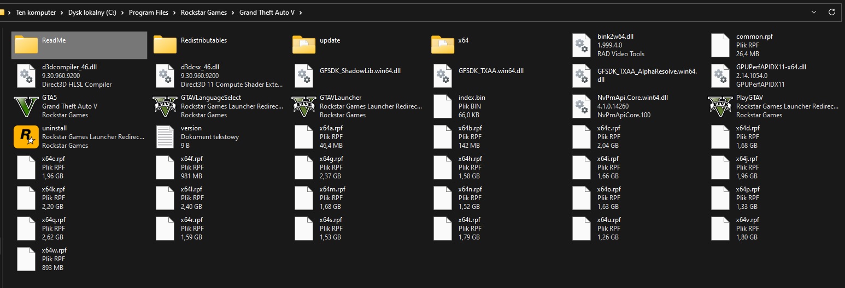Select the x64u.rpf file name

[609, 220]
